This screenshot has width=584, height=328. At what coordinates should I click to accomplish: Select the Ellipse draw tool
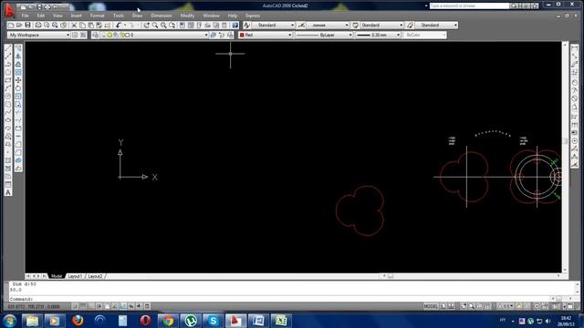8,120
